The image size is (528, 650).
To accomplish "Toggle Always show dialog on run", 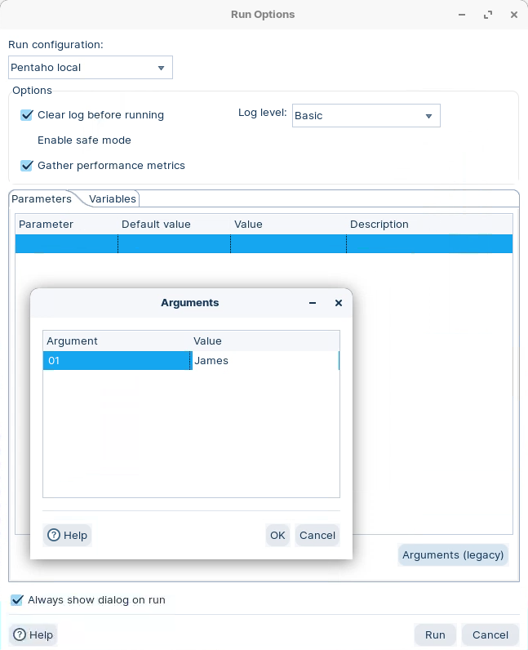I will (17, 600).
